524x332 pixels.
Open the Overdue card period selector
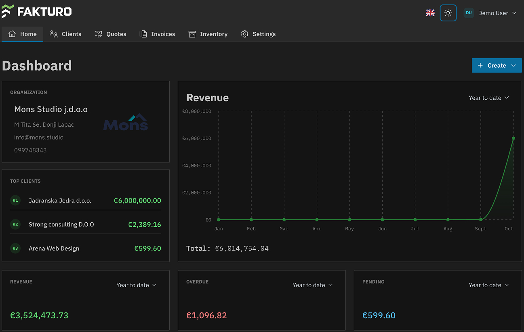click(x=312, y=285)
